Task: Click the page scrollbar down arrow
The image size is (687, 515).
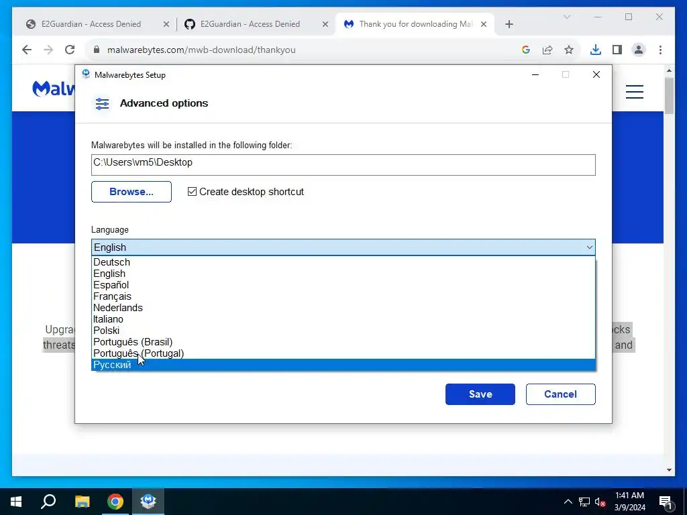Action: (669, 470)
